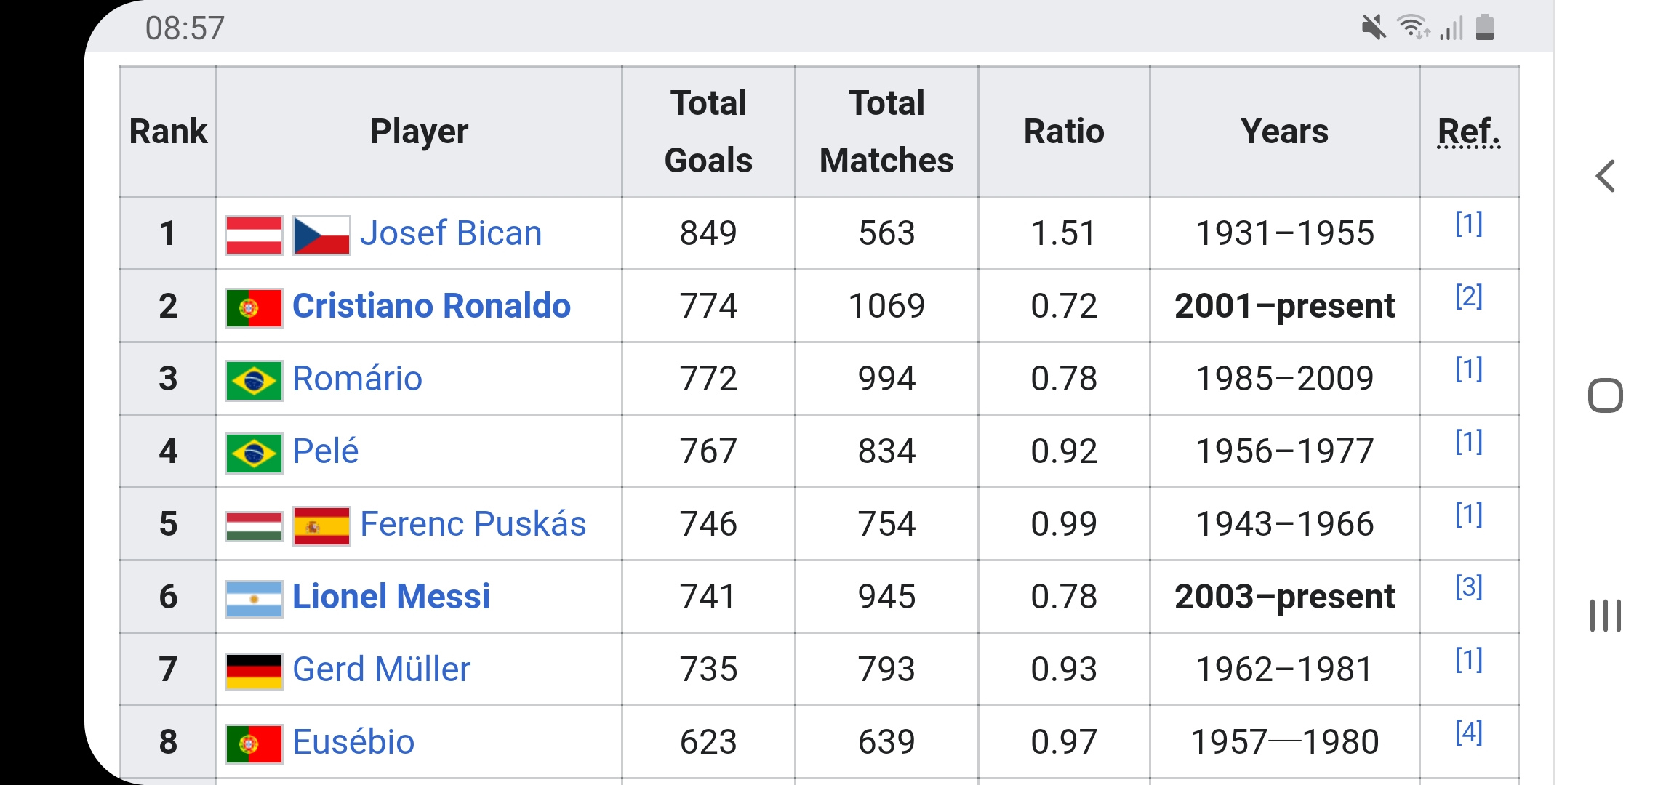
Task: Tap the Android back navigation arrow
Action: click(1605, 176)
